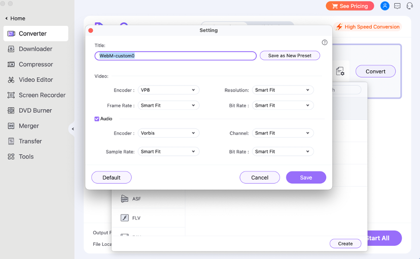Image resolution: width=420 pixels, height=259 pixels.
Task: Open the Resolution Smart Fit dropdown
Action: [x=283, y=90]
